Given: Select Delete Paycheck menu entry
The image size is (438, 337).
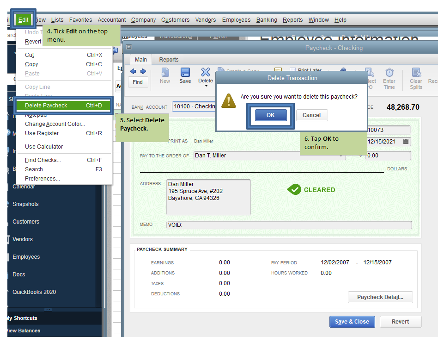Looking at the screenshot, I should [x=63, y=105].
